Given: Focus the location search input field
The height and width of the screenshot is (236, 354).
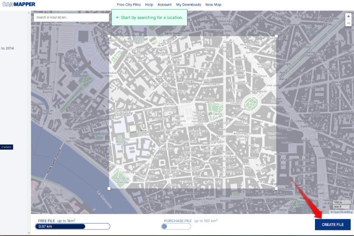Looking at the screenshot, I should [x=71, y=17].
